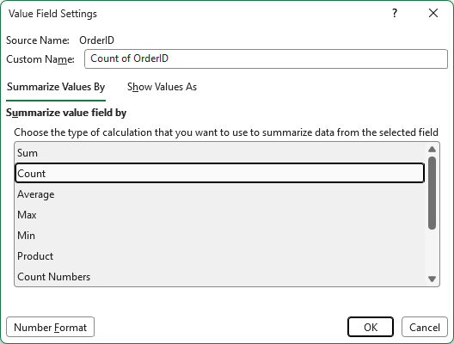Select Sum in the calculation list
This screenshot has width=454, height=344.
(219, 153)
